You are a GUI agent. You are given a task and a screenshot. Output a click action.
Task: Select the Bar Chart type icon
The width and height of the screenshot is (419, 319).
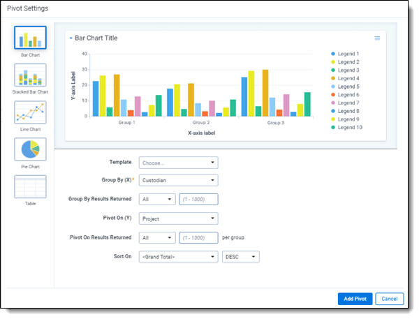[x=30, y=38]
